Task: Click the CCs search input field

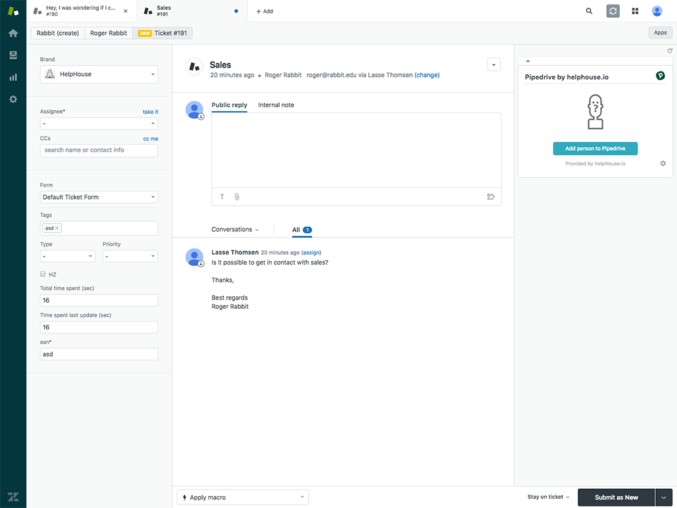Action: pyautogui.click(x=99, y=150)
